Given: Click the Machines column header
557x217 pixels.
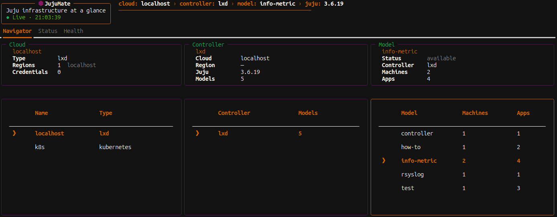Looking at the screenshot, I should click(x=475, y=113).
